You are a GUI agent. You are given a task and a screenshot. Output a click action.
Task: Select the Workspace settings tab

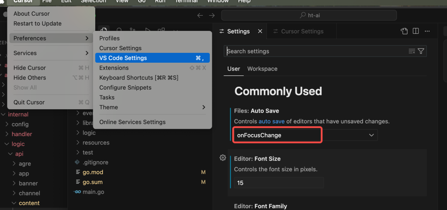[x=262, y=69]
